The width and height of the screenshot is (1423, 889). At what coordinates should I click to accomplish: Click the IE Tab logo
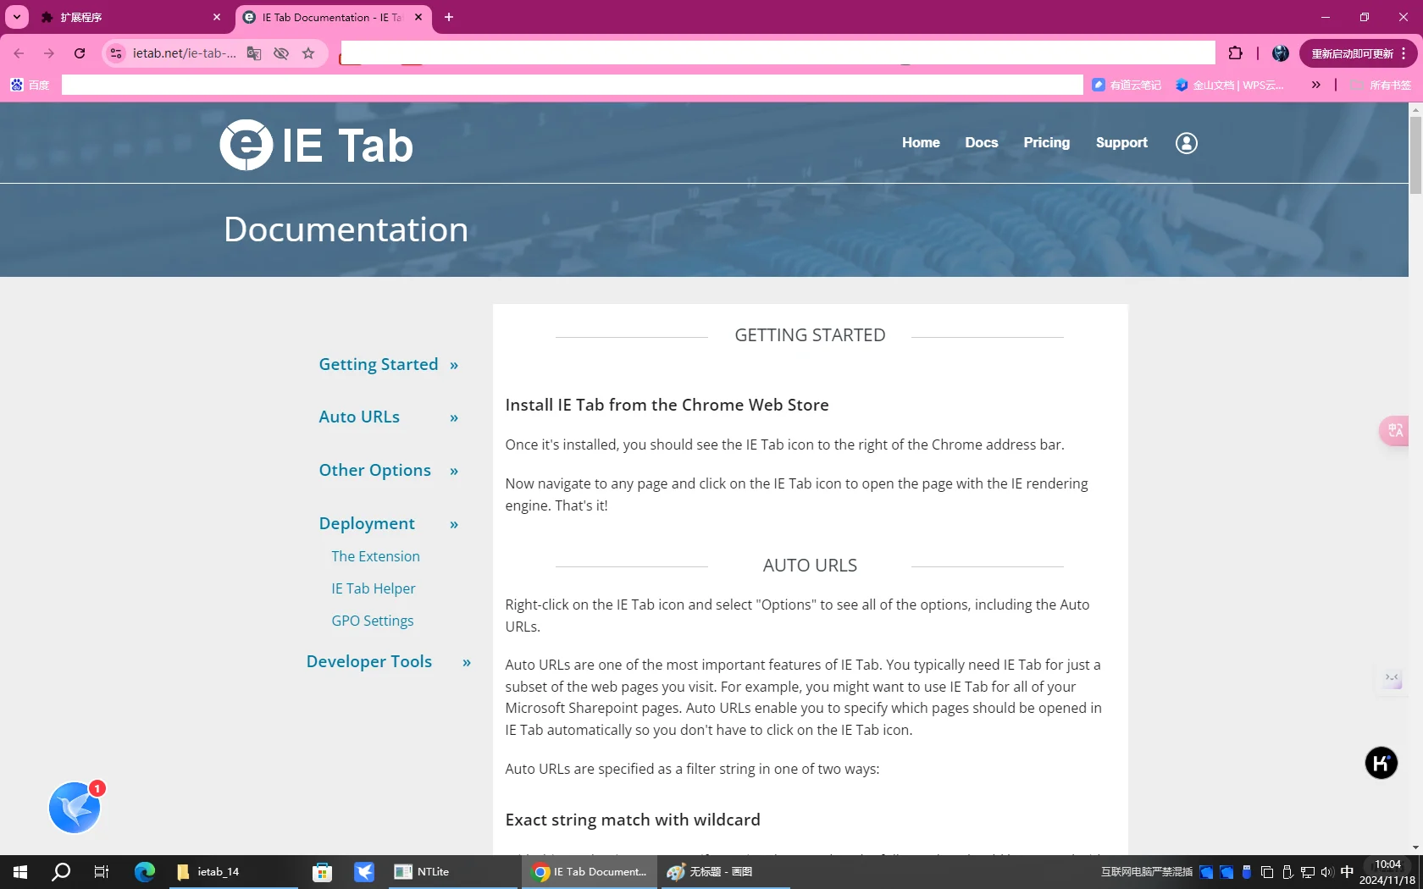click(316, 145)
